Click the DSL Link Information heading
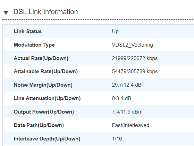The image size is (194, 146). (x=45, y=12)
